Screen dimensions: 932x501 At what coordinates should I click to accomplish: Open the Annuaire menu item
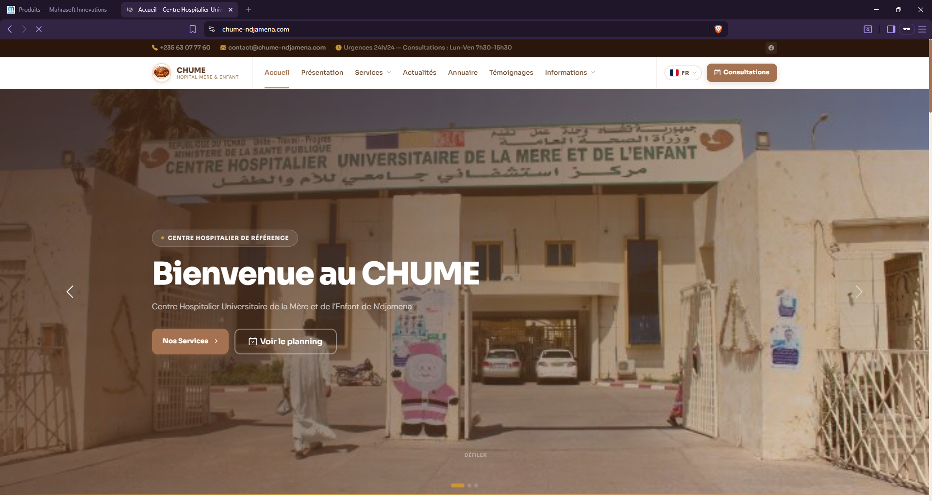(463, 72)
